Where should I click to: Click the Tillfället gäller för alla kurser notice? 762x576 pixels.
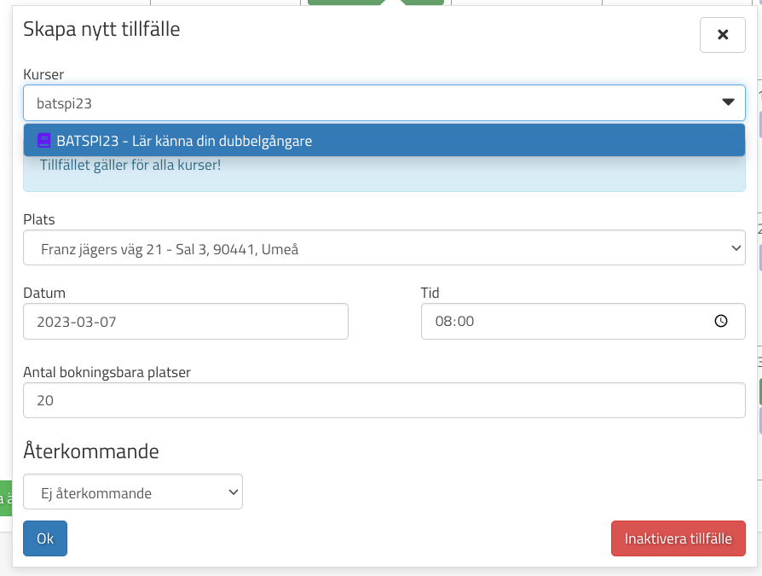[130, 164]
